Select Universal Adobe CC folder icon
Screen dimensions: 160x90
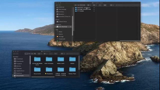(x=37, y=59)
